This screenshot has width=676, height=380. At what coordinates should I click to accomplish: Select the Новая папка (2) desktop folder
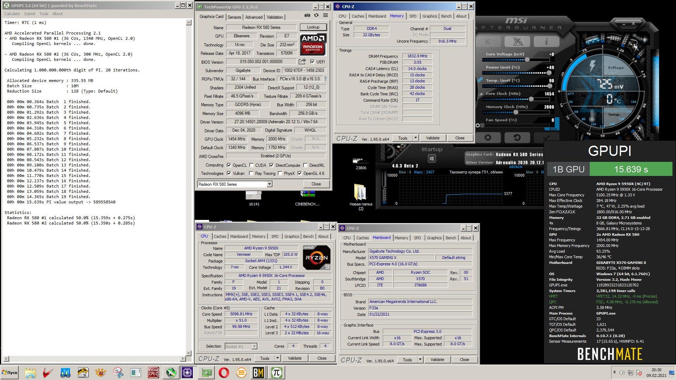(x=361, y=197)
